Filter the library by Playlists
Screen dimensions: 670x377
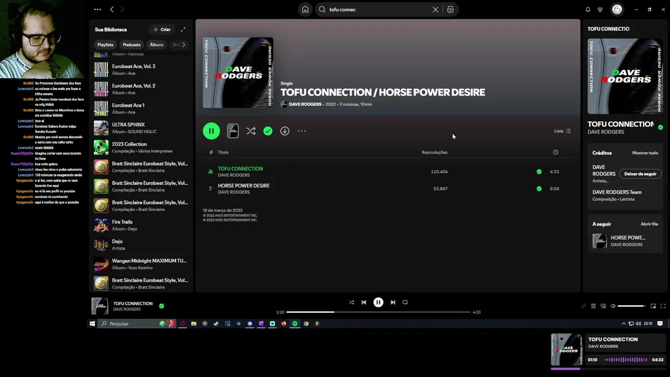105,45
